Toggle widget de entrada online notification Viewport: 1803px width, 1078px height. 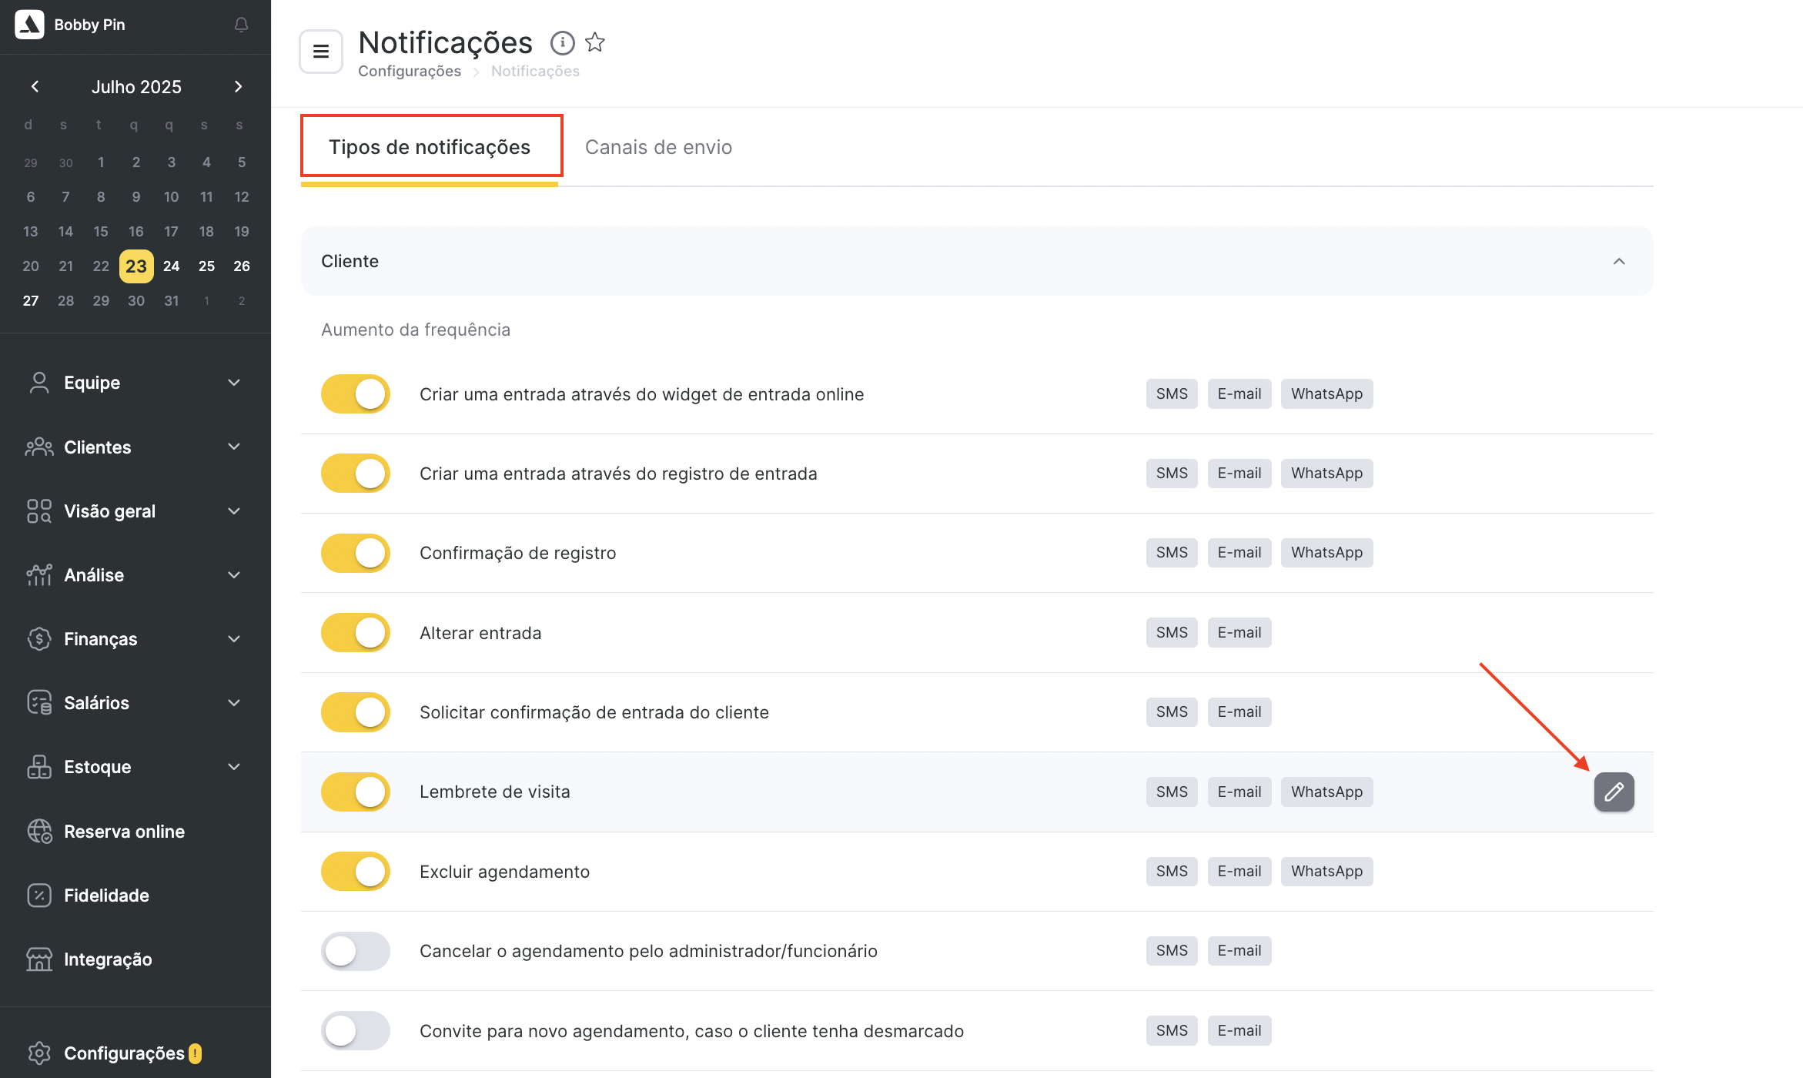(356, 393)
